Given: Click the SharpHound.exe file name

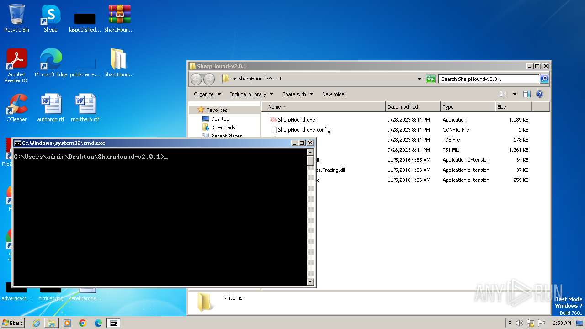Looking at the screenshot, I should click(x=296, y=120).
